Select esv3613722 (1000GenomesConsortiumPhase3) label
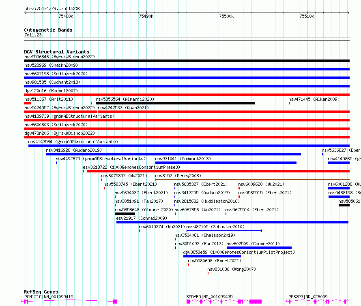361x306 pixels. [x=131, y=167]
